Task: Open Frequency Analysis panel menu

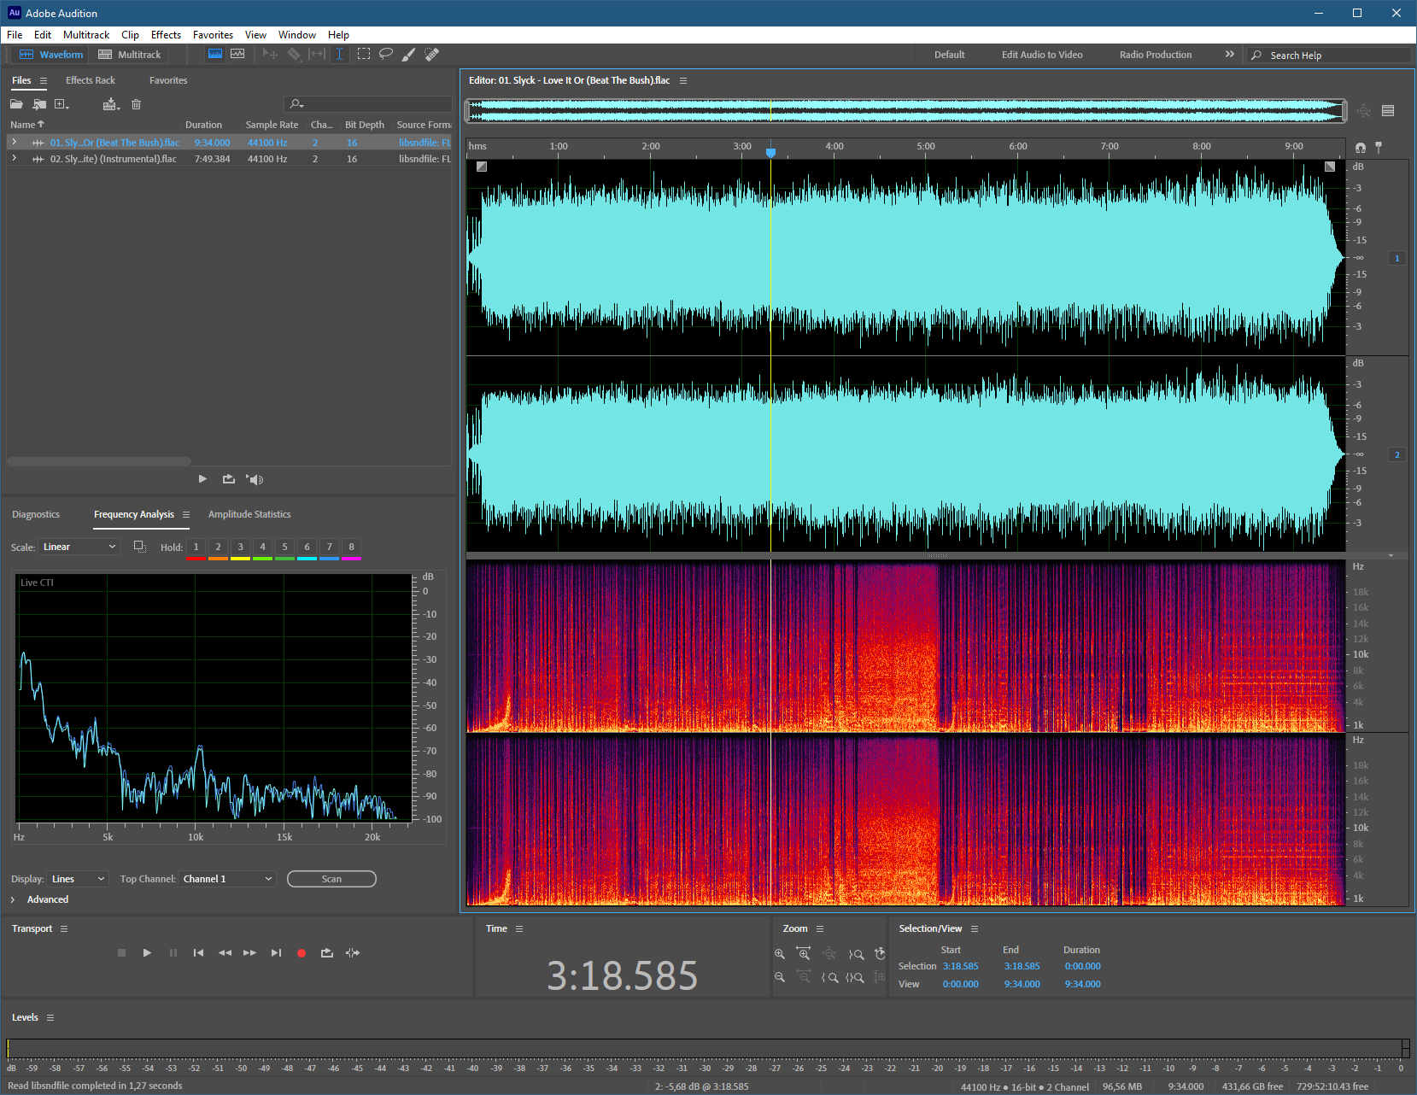Action: point(186,514)
